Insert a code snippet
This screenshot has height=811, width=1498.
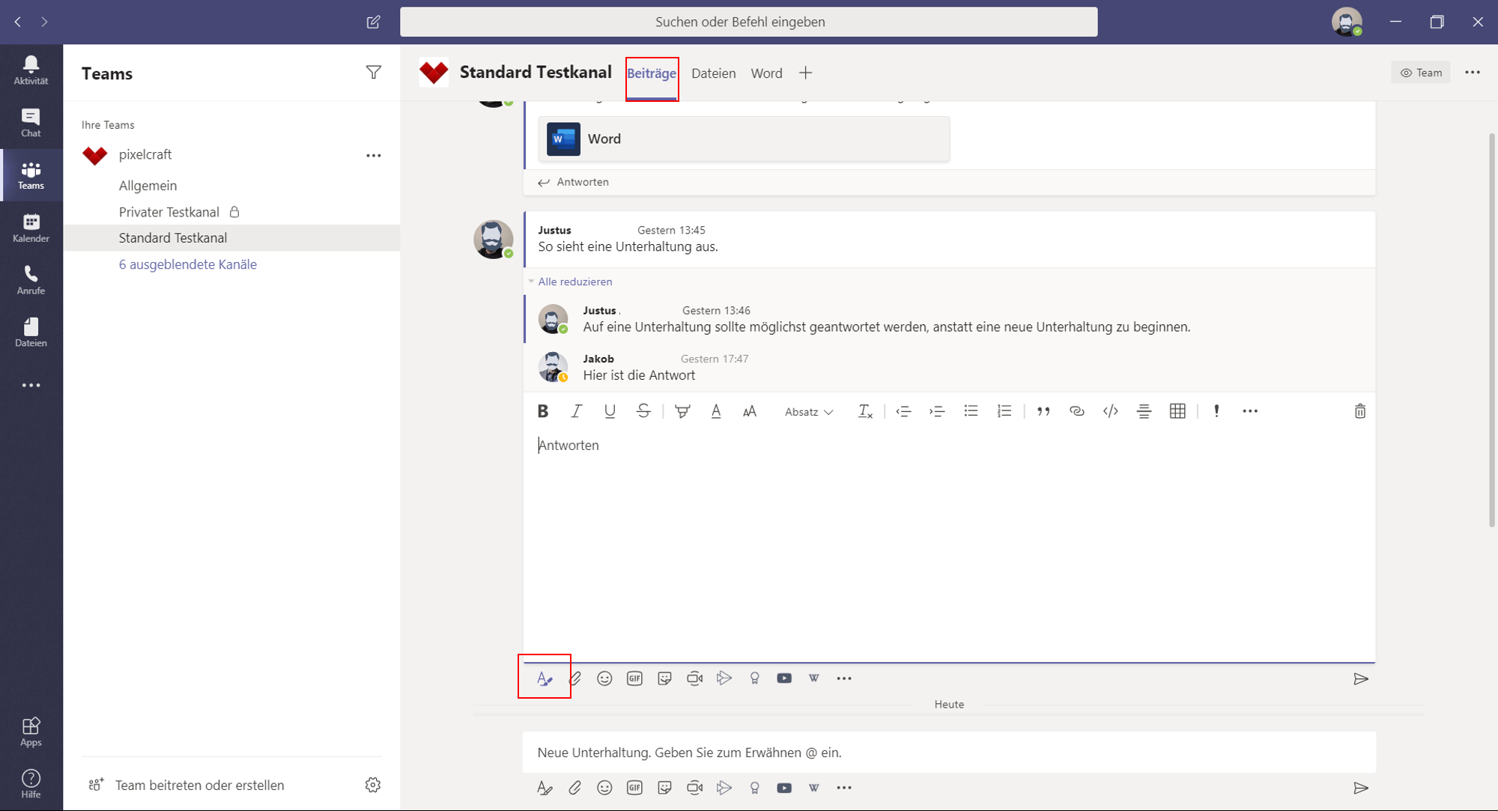pyautogui.click(x=1111, y=411)
